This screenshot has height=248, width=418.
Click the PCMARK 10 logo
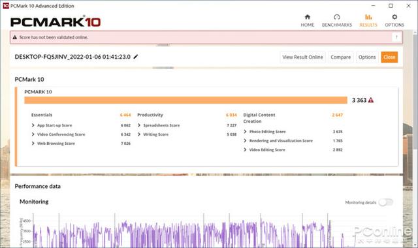tap(56, 22)
